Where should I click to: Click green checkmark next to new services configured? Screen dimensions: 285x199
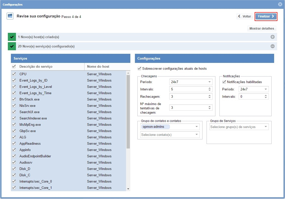(x=12, y=46)
